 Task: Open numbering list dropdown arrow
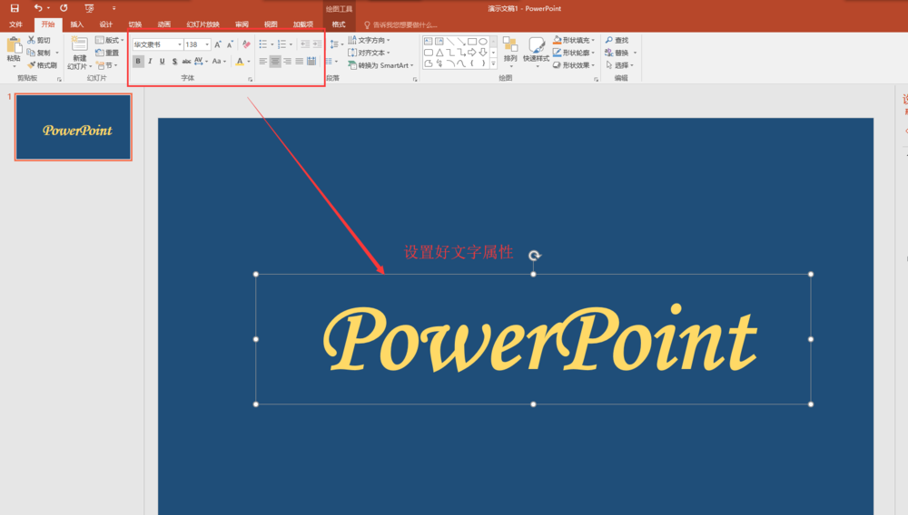pyautogui.click(x=291, y=44)
